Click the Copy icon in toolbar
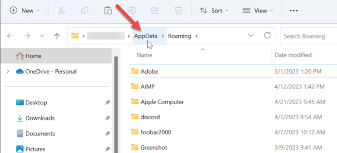 (x=84, y=11)
